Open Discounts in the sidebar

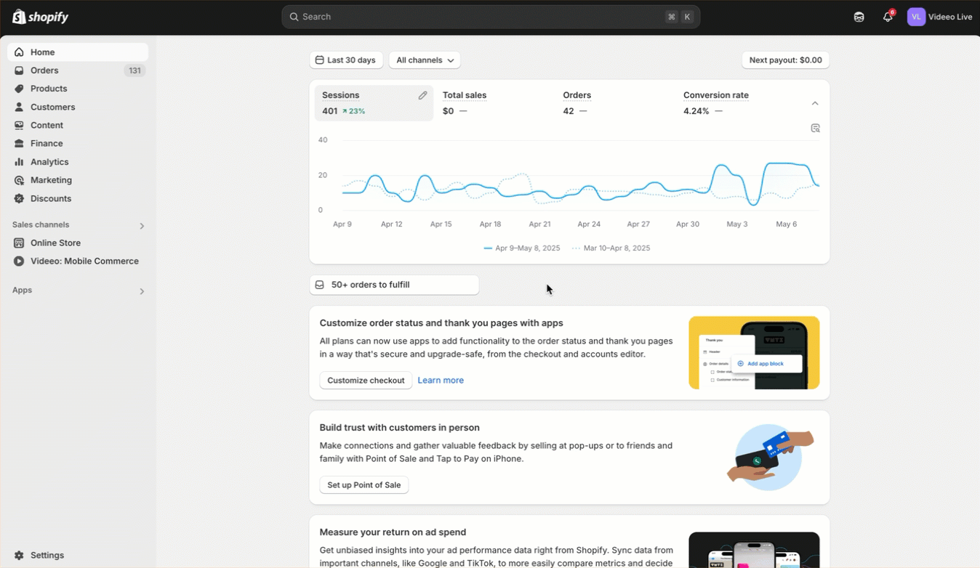[50, 198]
